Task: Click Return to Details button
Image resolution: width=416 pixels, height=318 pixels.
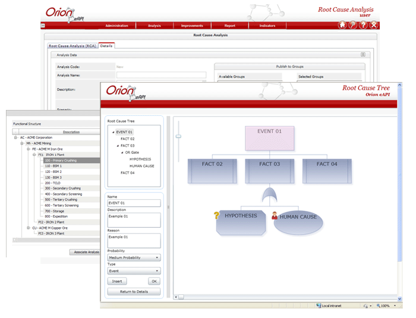Action: point(134,292)
